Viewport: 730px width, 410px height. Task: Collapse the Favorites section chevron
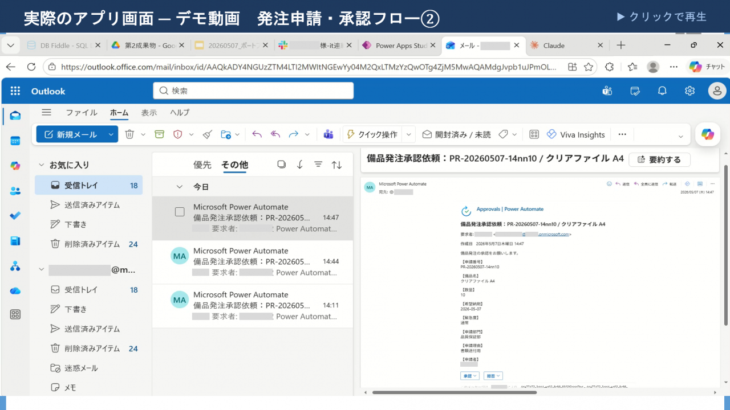pos(41,165)
